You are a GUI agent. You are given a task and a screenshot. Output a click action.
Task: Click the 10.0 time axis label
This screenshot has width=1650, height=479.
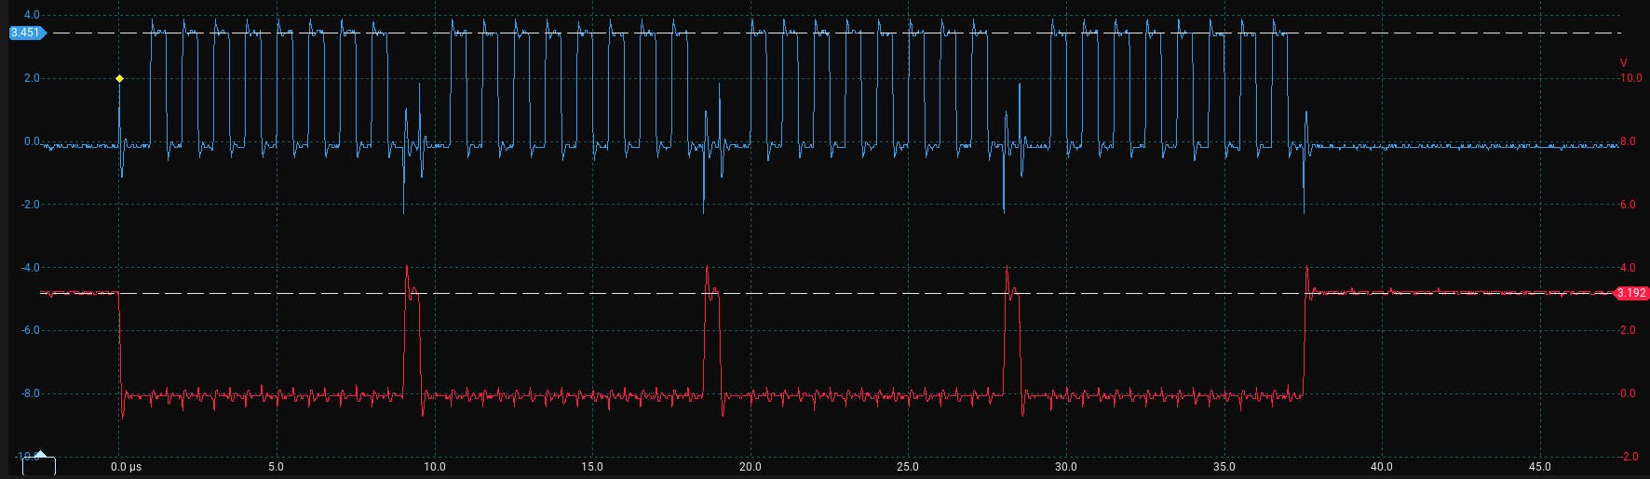pyautogui.click(x=434, y=467)
